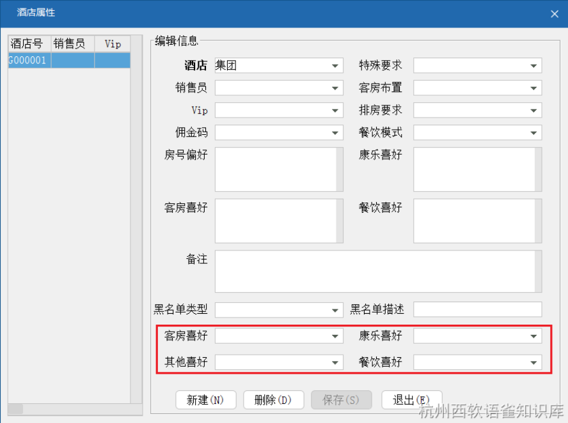Image resolution: width=568 pixels, height=423 pixels.
Task: Open the 酒店 dropdown showing 集团
Action: 279,65
